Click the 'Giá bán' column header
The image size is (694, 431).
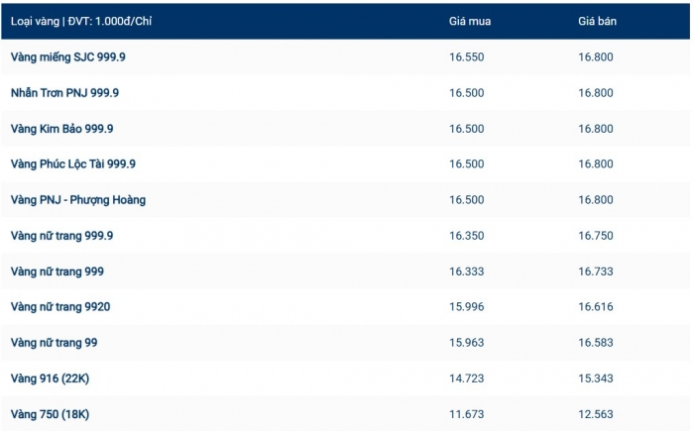596,22
